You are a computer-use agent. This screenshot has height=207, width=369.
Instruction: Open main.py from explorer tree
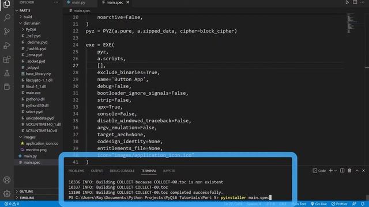pyautogui.click(x=30, y=156)
